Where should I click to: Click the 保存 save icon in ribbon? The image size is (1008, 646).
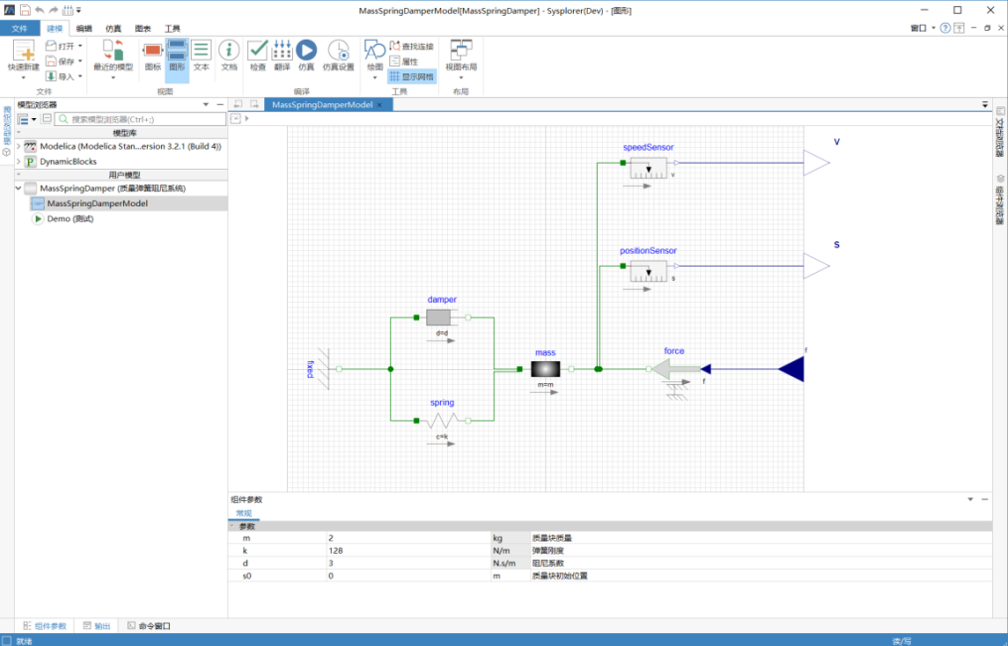(x=51, y=61)
